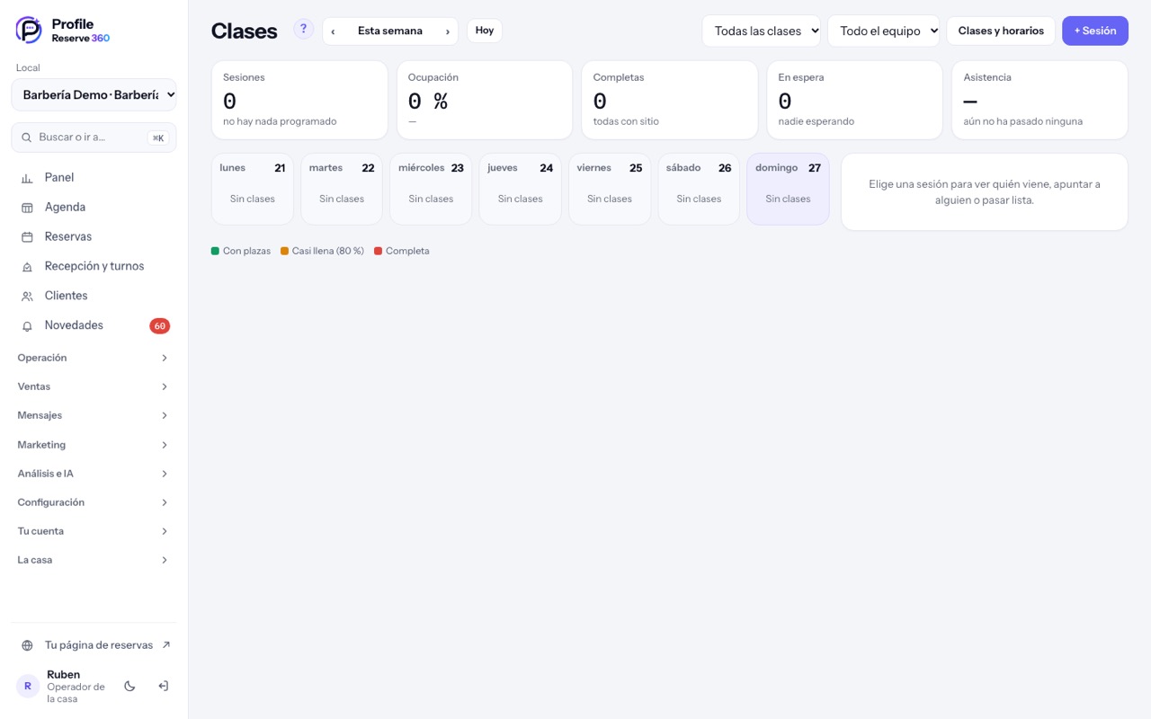Image resolution: width=1151 pixels, height=719 pixels.
Task: Expand the Marketing section
Action: pyautogui.click(x=94, y=445)
